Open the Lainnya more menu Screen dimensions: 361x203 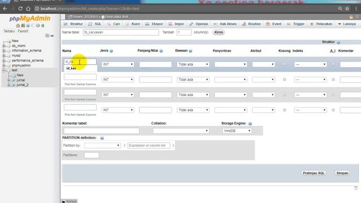click(x=347, y=24)
